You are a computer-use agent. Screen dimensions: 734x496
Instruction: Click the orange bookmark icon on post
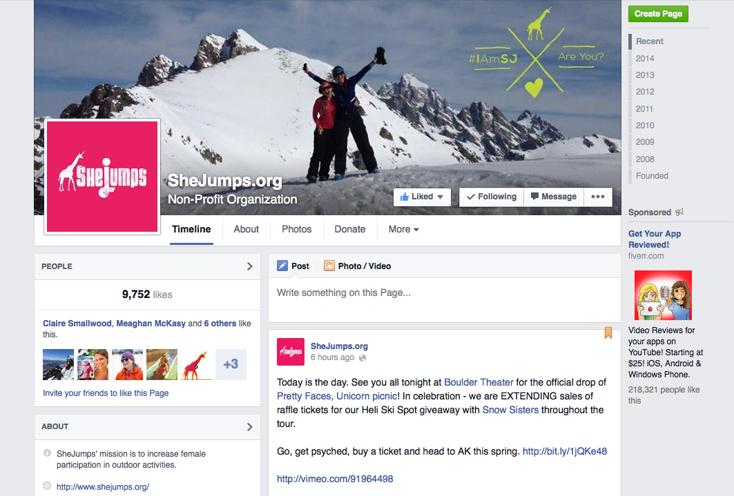point(608,333)
